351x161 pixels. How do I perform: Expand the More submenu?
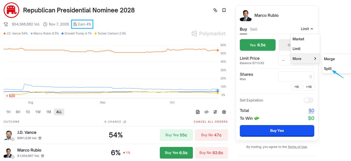(x=305, y=59)
